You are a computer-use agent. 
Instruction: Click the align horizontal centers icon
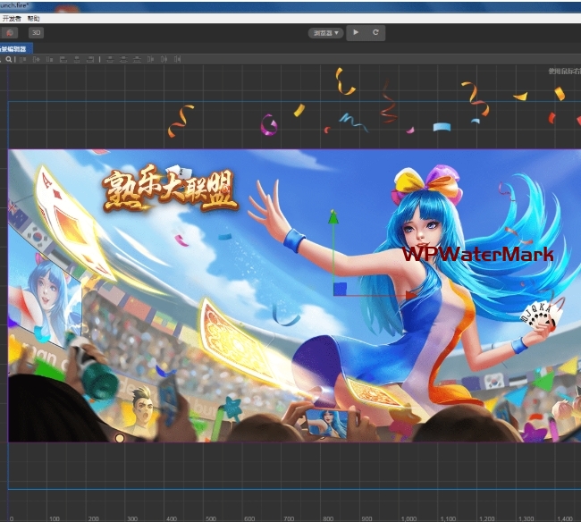(77, 59)
